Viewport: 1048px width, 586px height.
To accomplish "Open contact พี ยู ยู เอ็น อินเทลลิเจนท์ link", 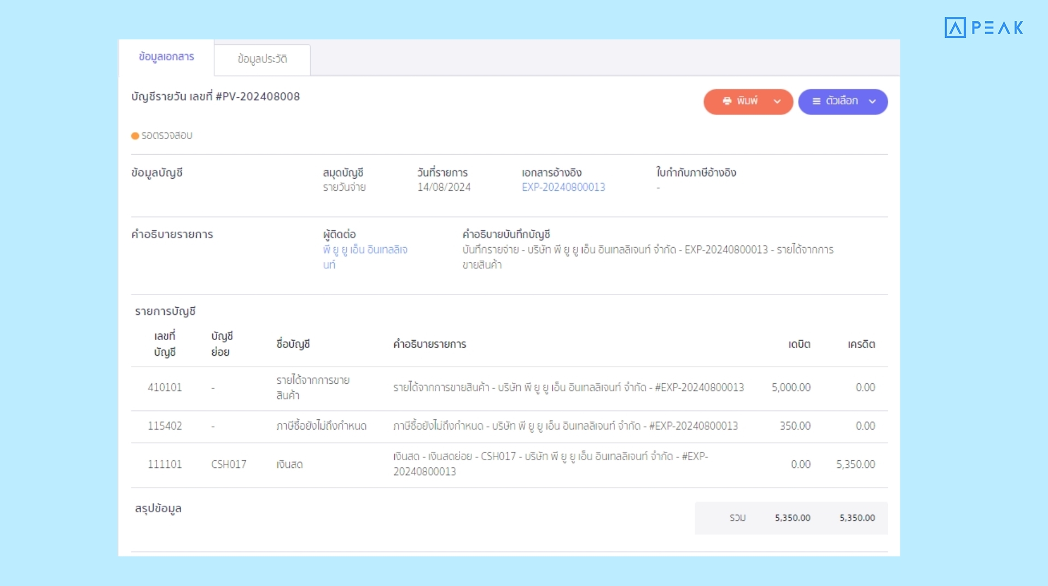I will click(x=365, y=257).
